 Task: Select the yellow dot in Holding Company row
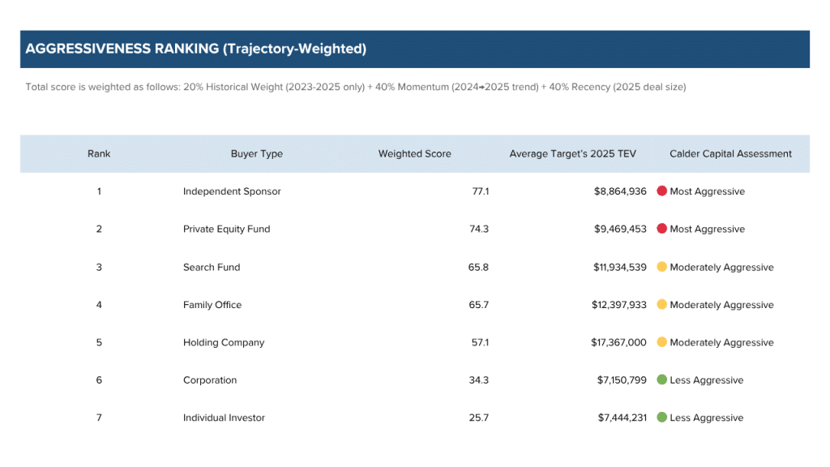[x=661, y=342]
